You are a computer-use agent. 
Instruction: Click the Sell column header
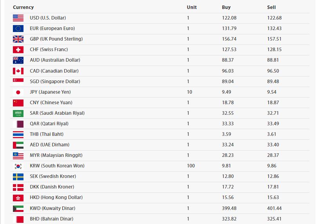click(271, 7)
